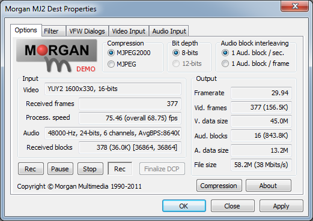Click the sunken Rec status indicator
Viewport: 313px width, 221px height.
click(x=120, y=169)
